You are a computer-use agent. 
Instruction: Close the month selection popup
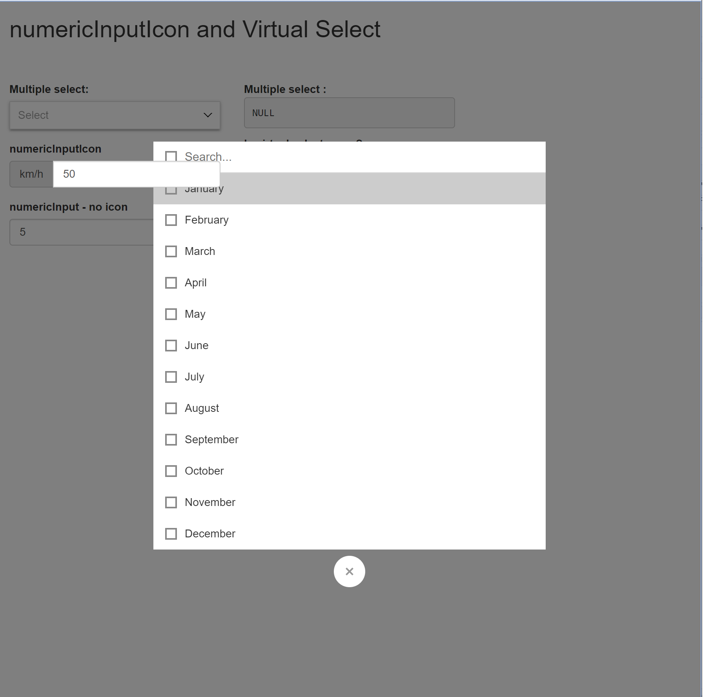point(349,571)
